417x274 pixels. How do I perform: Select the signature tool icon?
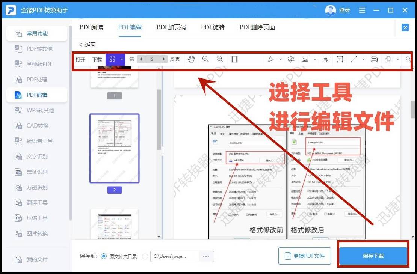pyautogui.click(x=291, y=59)
